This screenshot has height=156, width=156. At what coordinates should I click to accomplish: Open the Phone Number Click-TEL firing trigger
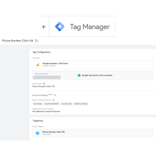coord(93,133)
